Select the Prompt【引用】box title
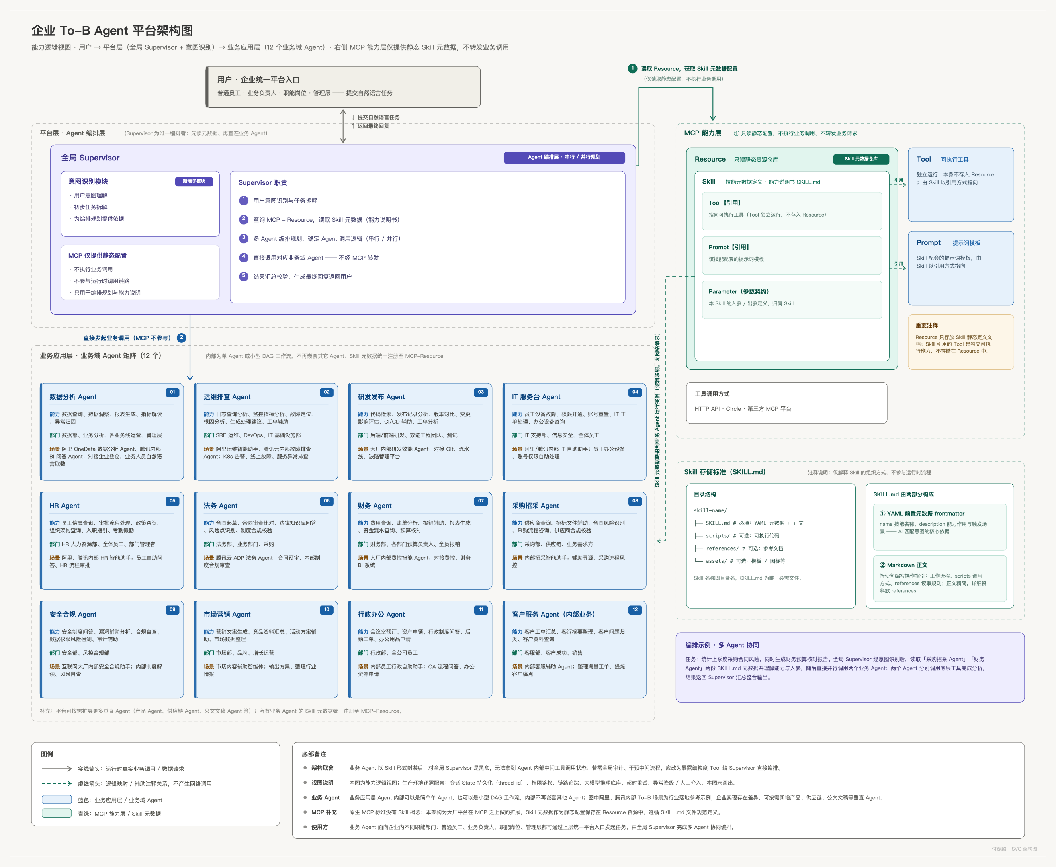 pos(729,247)
